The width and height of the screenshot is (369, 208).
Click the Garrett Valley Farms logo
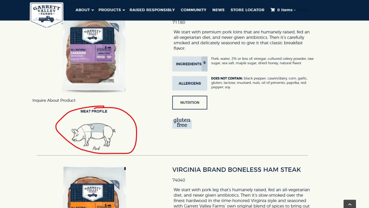tap(47, 15)
